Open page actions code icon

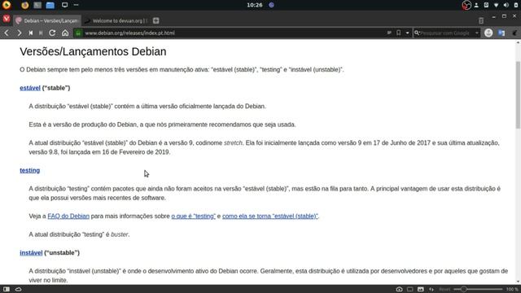pyautogui.click(x=431, y=289)
